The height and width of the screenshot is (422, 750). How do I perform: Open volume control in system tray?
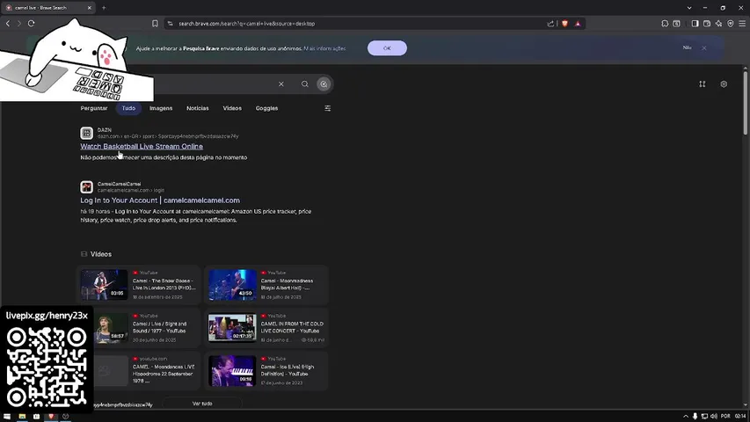click(714, 416)
